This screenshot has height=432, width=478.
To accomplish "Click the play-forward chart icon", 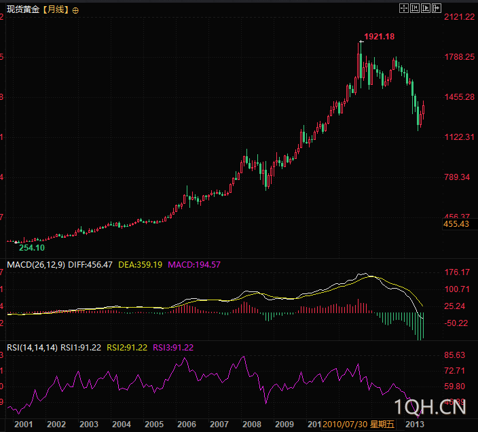I will tap(426, 8).
